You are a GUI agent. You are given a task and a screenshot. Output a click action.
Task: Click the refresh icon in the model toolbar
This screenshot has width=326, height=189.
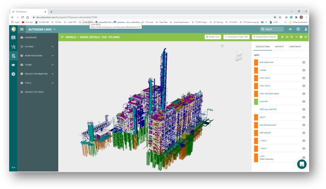[x=306, y=37]
